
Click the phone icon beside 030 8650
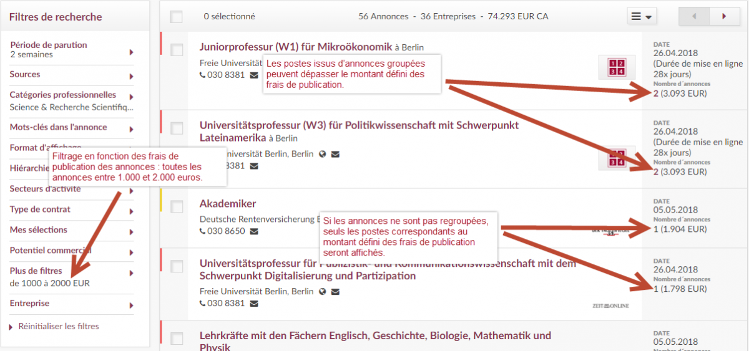(x=202, y=231)
